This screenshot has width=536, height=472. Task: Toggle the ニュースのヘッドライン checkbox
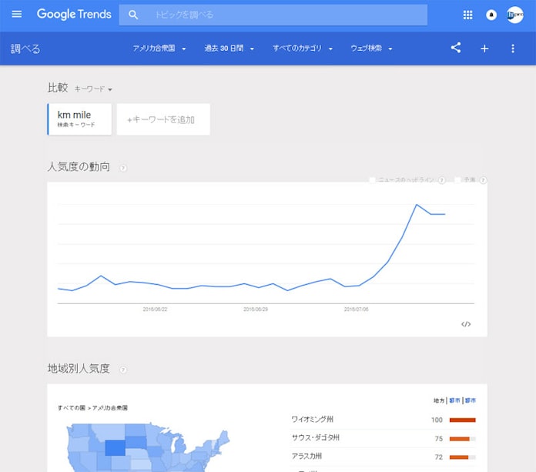coord(373,180)
